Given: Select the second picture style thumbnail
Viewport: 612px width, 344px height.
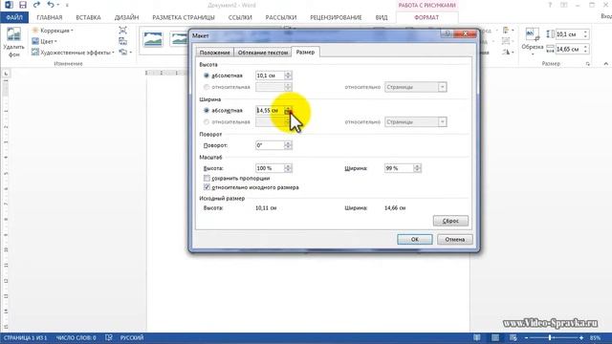Looking at the screenshot, I should 179,39.
